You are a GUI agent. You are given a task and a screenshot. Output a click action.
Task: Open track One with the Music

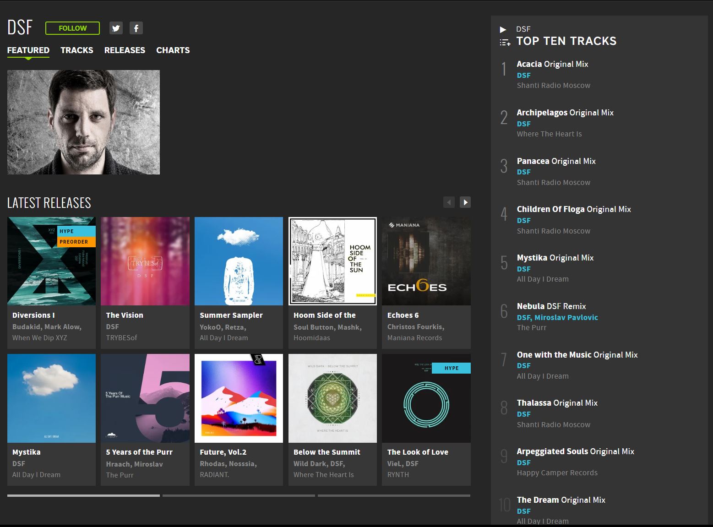[x=577, y=355]
